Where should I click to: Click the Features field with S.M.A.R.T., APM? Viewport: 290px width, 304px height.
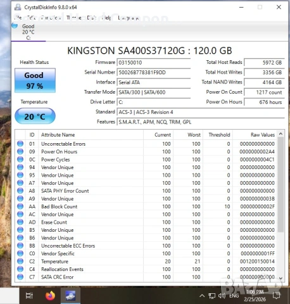201,122
